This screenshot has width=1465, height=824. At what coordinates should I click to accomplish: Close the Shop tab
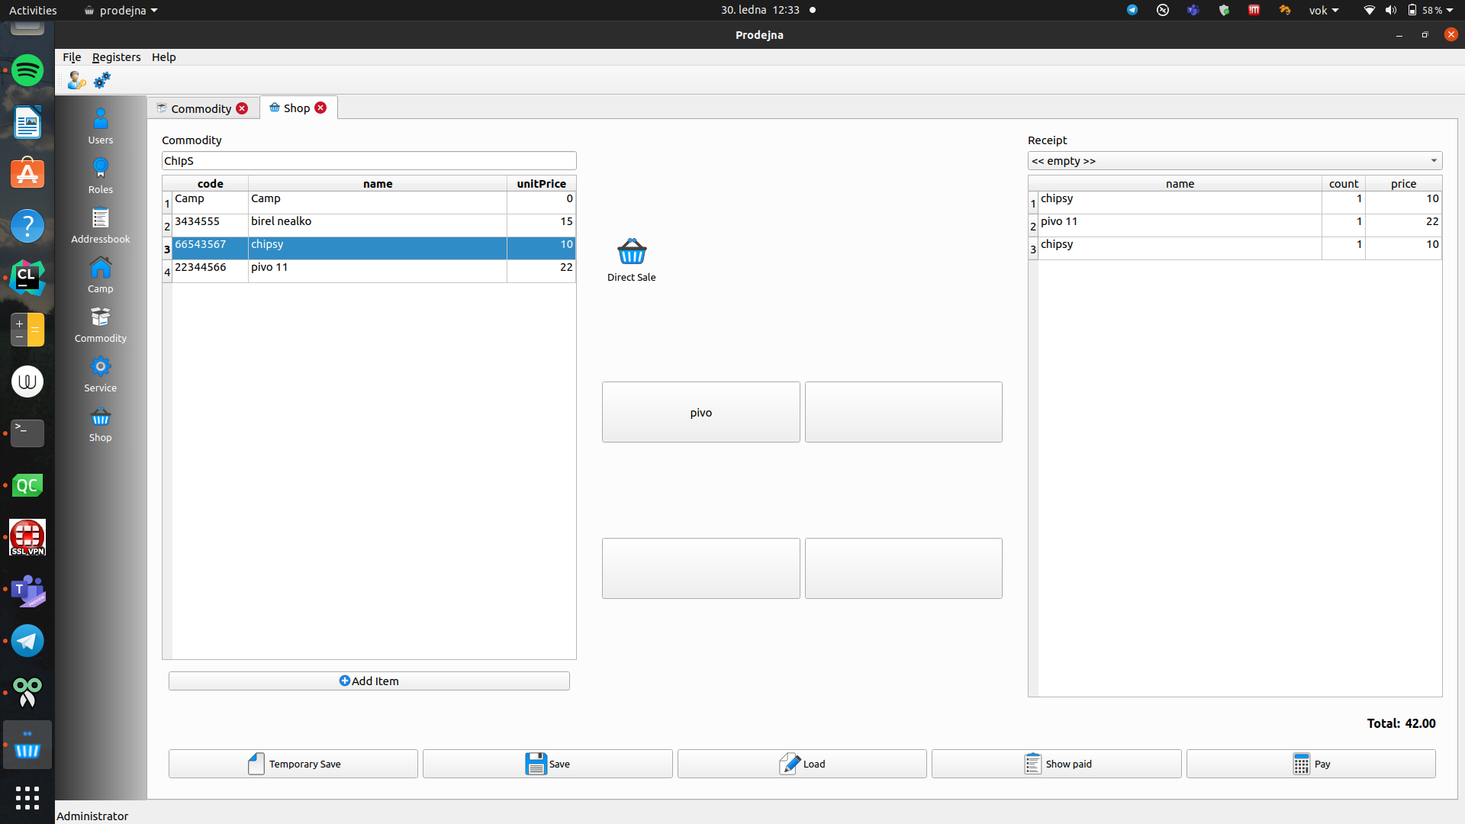click(320, 108)
